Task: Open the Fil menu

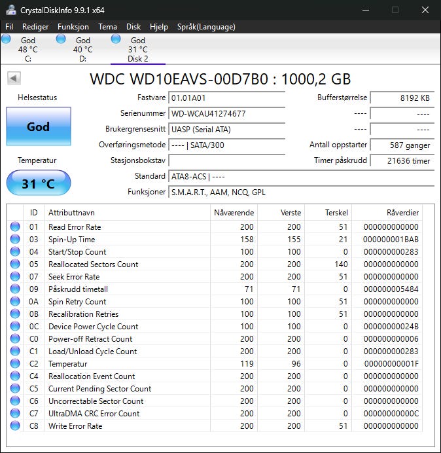Action: coord(9,27)
